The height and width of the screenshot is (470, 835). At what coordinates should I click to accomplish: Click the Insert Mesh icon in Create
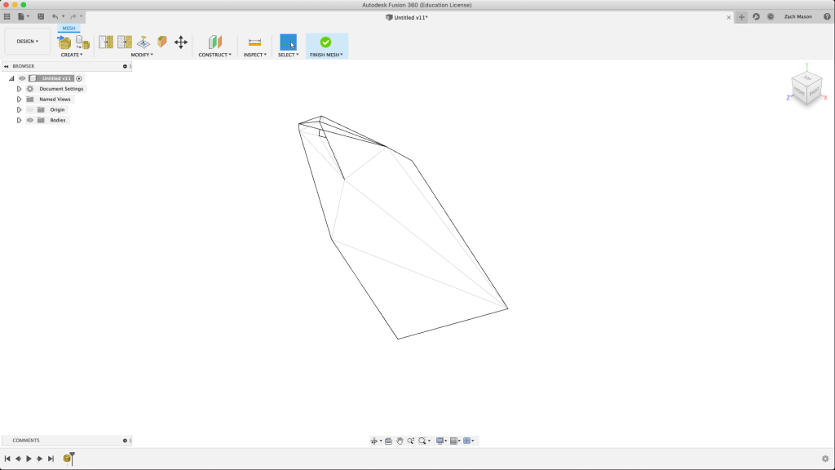point(64,42)
